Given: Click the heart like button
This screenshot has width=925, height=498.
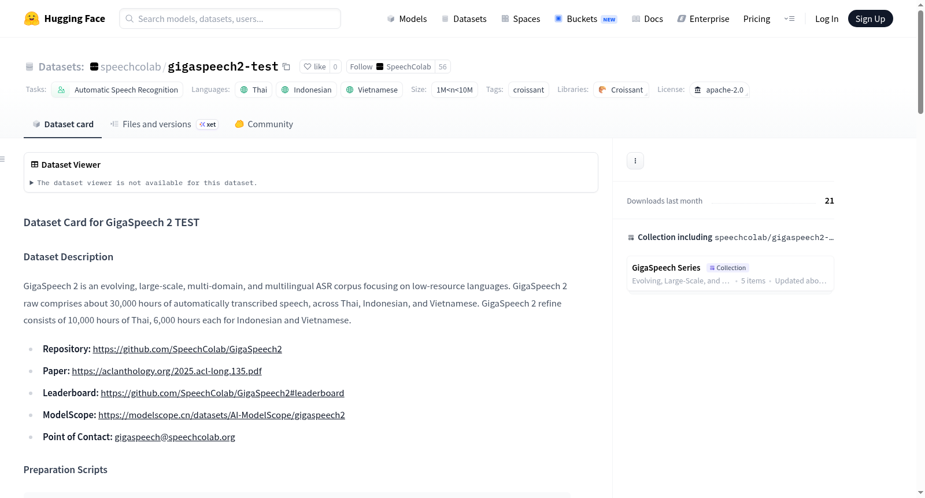Looking at the screenshot, I should coord(315,67).
